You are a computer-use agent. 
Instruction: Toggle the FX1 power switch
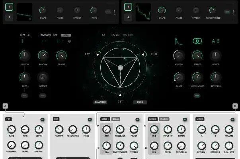click(42, 119)
